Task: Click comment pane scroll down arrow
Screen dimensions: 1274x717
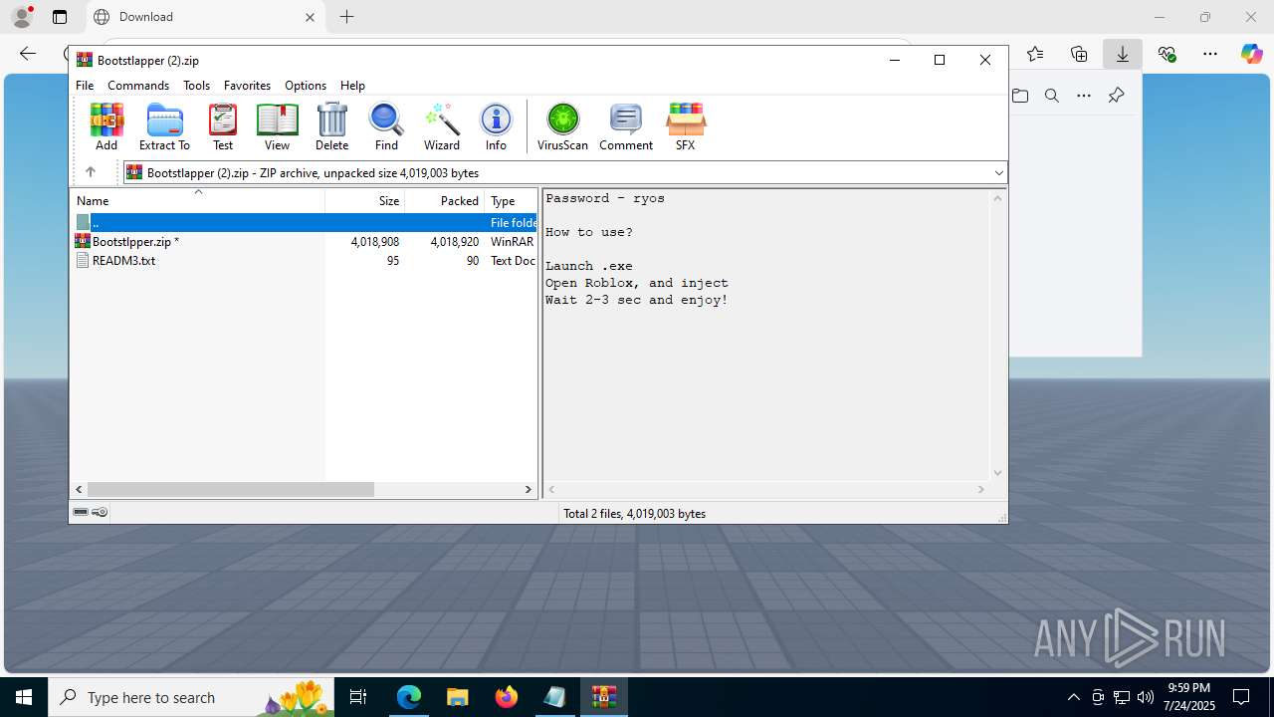Action: (997, 473)
